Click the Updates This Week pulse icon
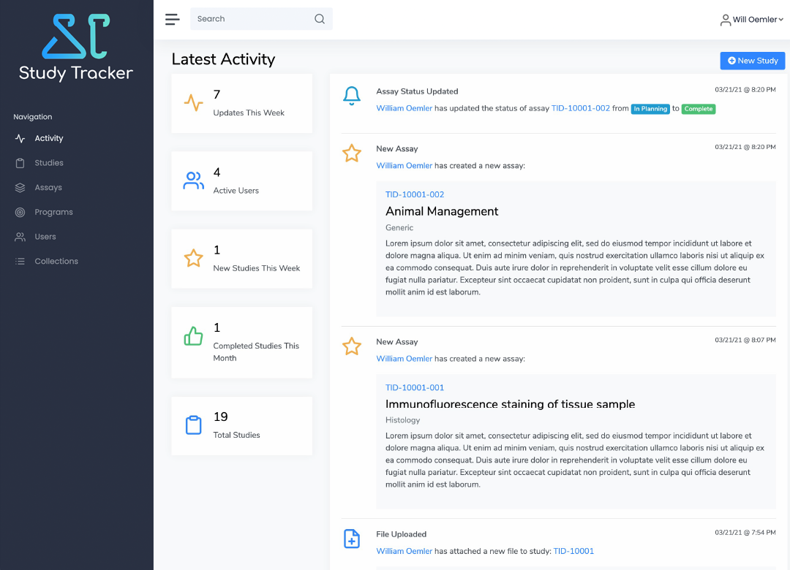Image resolution: width=790 pixels, height=570 pixels. (193, 103)
